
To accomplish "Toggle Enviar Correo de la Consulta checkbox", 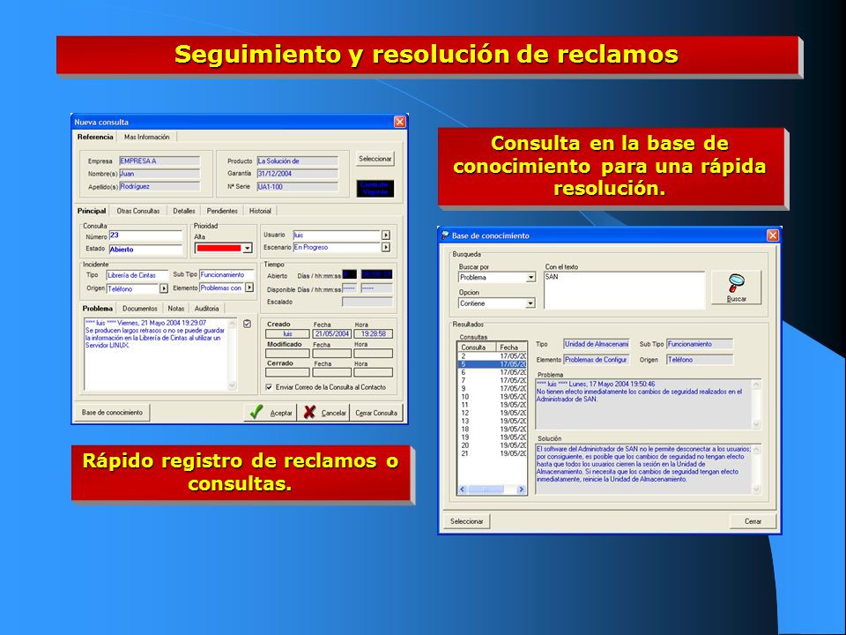I will point(269,387).
